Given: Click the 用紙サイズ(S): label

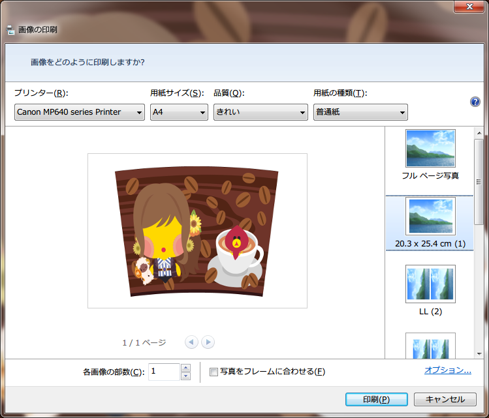Looking at the screenshot, I should tap(177, 93).
